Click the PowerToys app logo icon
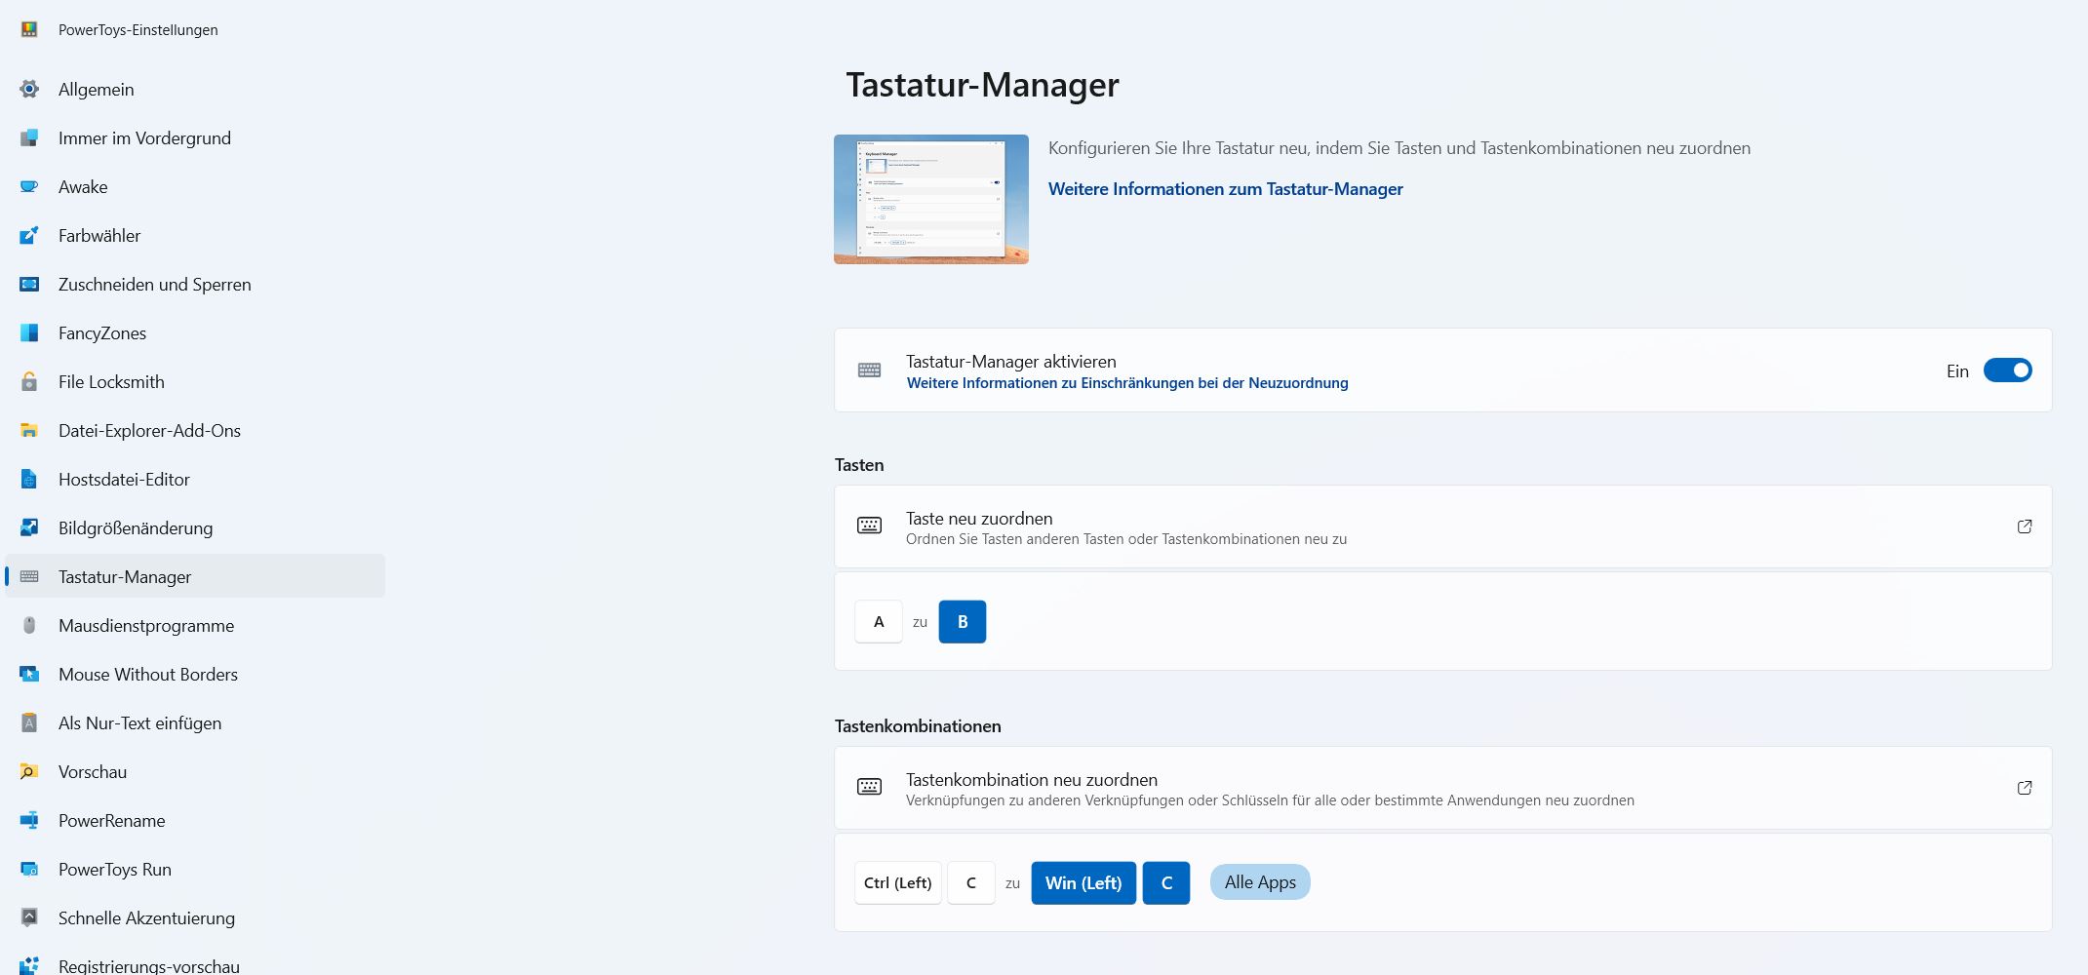 coord(29,29)
